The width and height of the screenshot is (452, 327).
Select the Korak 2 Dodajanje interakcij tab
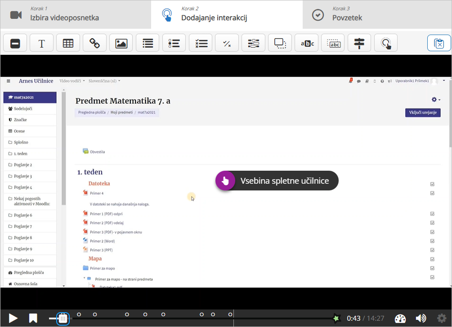pos(227,14)
